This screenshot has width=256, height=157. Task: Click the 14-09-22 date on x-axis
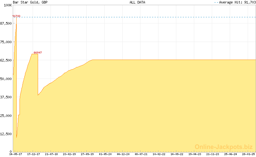pos(177,154)
